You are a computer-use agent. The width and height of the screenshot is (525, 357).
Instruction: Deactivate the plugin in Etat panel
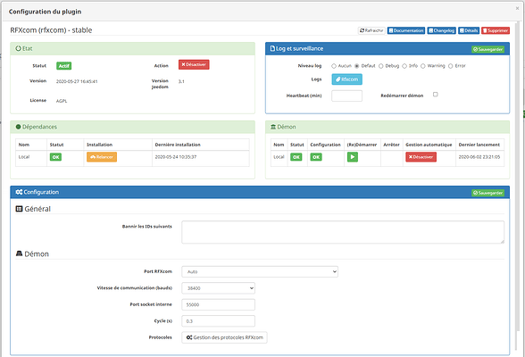point(194,64)
